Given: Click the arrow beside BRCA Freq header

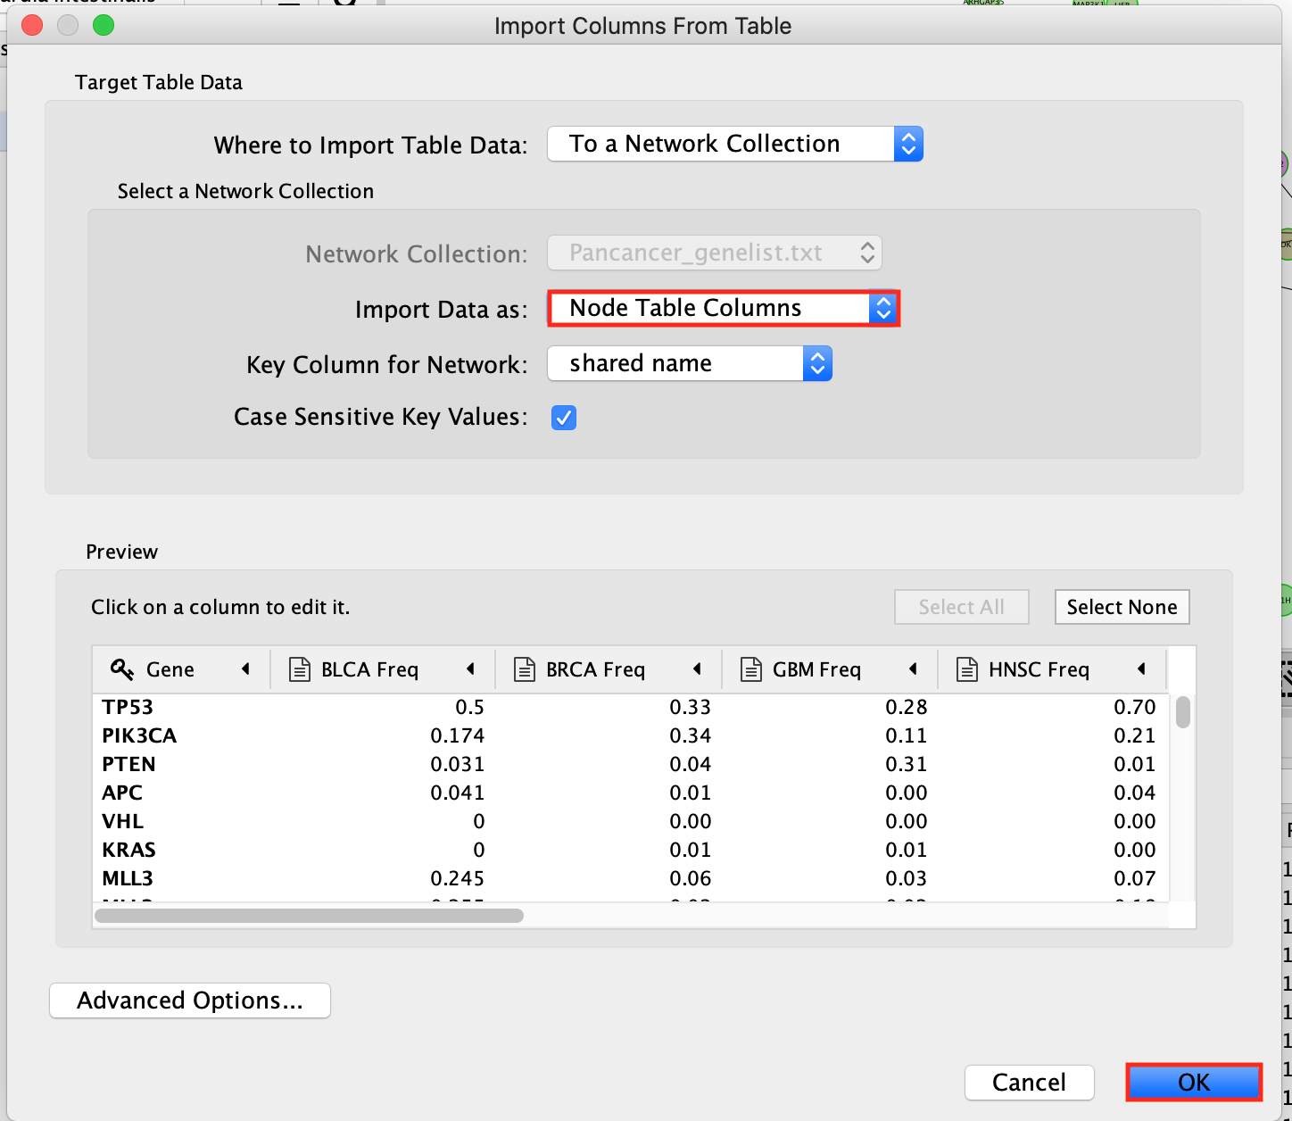Looking at the screenshot, I should click(697, 669).
